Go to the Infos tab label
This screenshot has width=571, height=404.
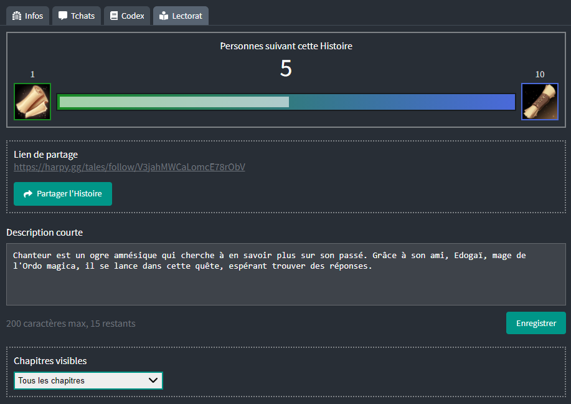point(34,16)
